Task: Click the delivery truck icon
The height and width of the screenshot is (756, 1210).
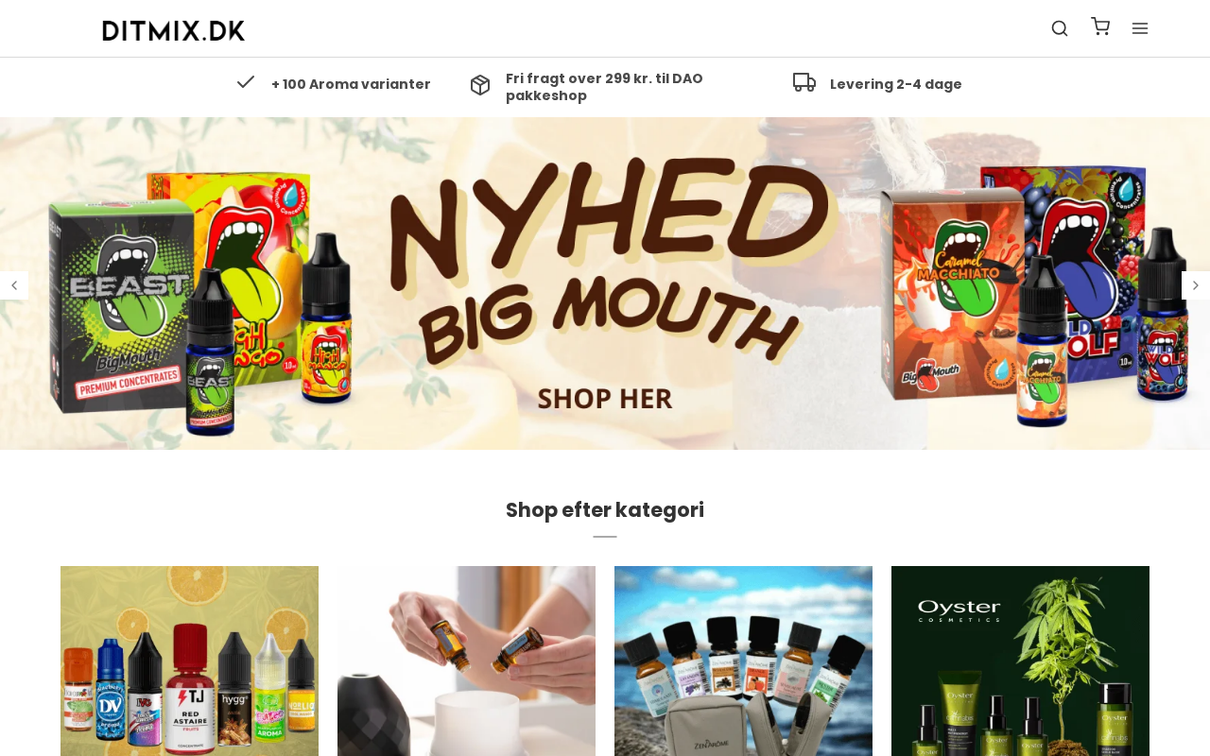Action: [804, 82]
